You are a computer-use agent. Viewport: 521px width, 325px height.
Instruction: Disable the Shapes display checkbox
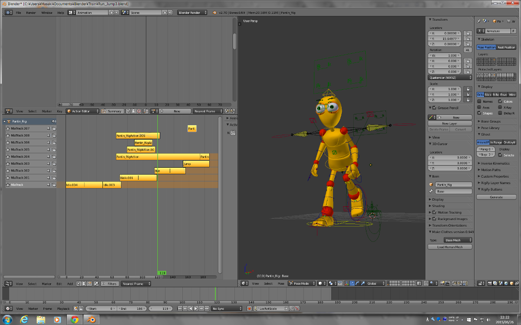(479, 113)
